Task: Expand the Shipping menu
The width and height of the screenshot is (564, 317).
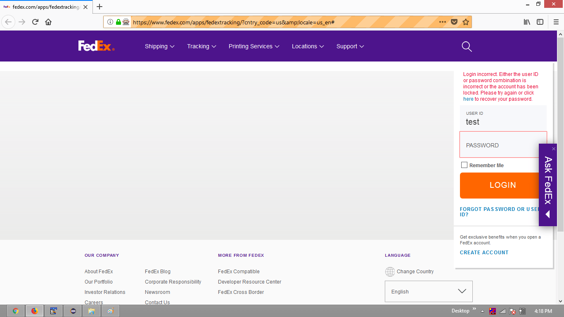Action: (x=159, y=46)
